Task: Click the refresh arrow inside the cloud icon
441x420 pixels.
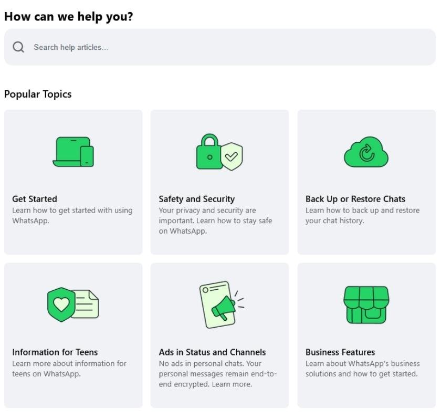Action: pos(368,152)
